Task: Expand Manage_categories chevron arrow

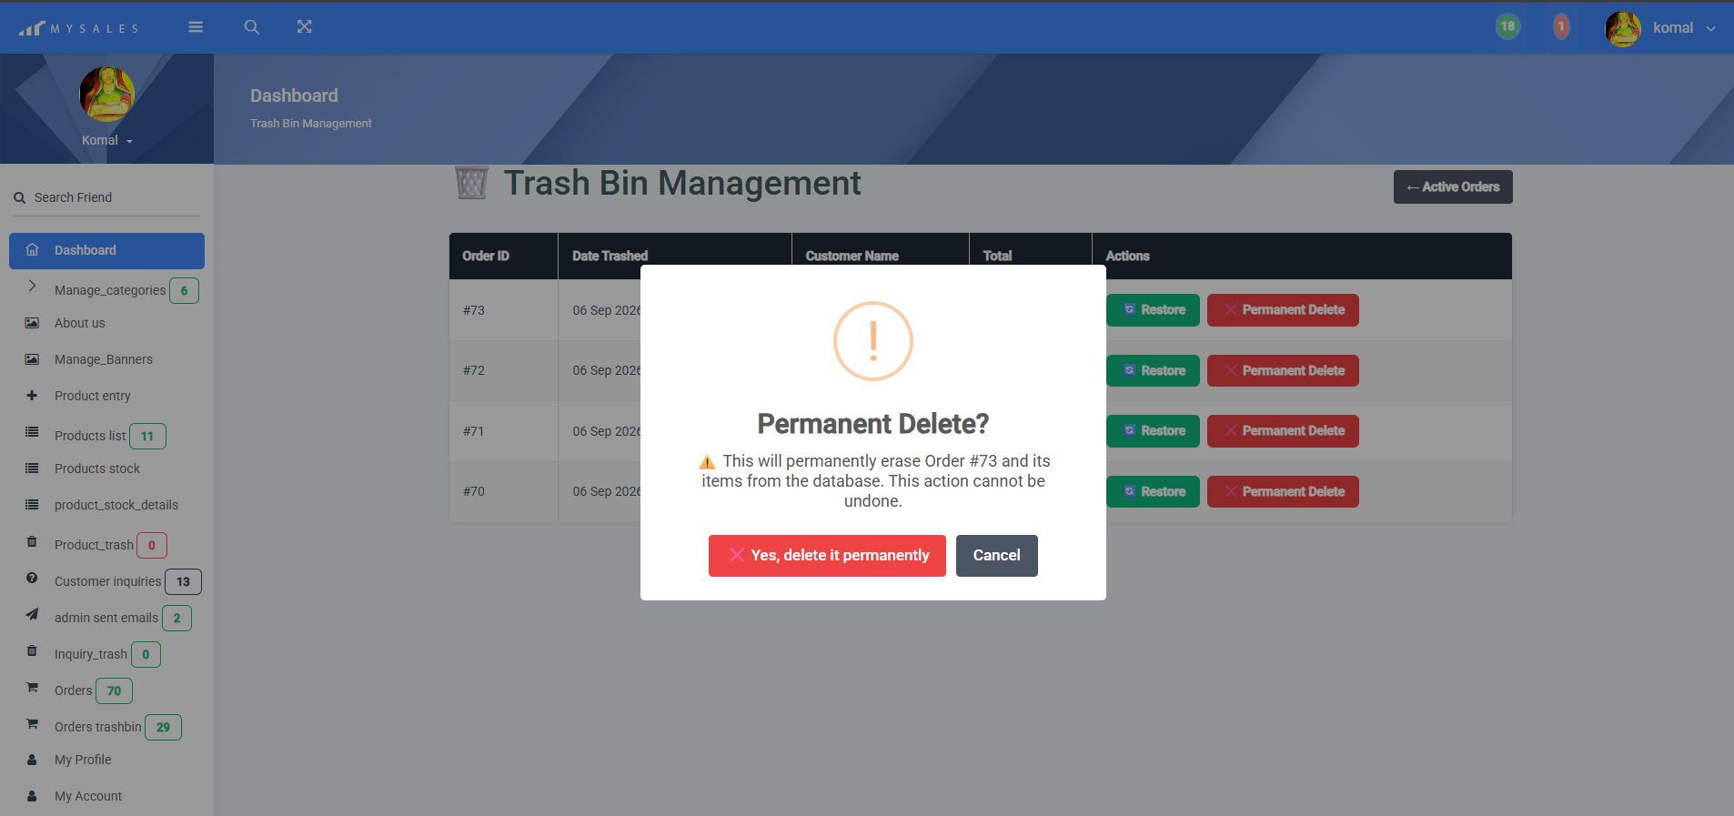Action: [x=32, y=287]
